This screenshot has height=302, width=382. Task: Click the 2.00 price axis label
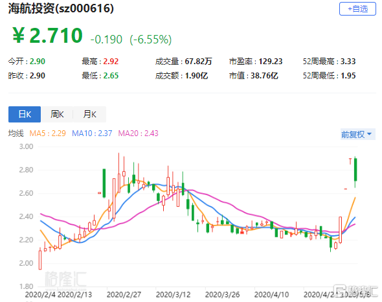[26, 263]
